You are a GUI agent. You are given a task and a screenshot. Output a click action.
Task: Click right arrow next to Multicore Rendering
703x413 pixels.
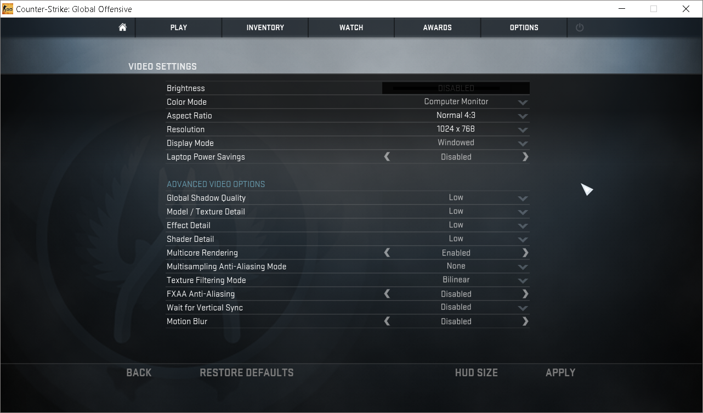point(525,253)
